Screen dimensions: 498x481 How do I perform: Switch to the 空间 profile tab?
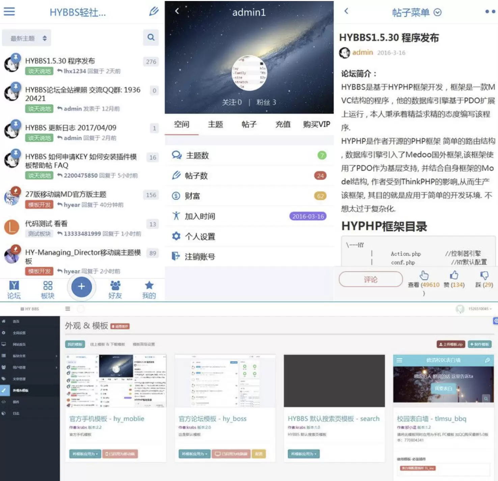(182, 124)
